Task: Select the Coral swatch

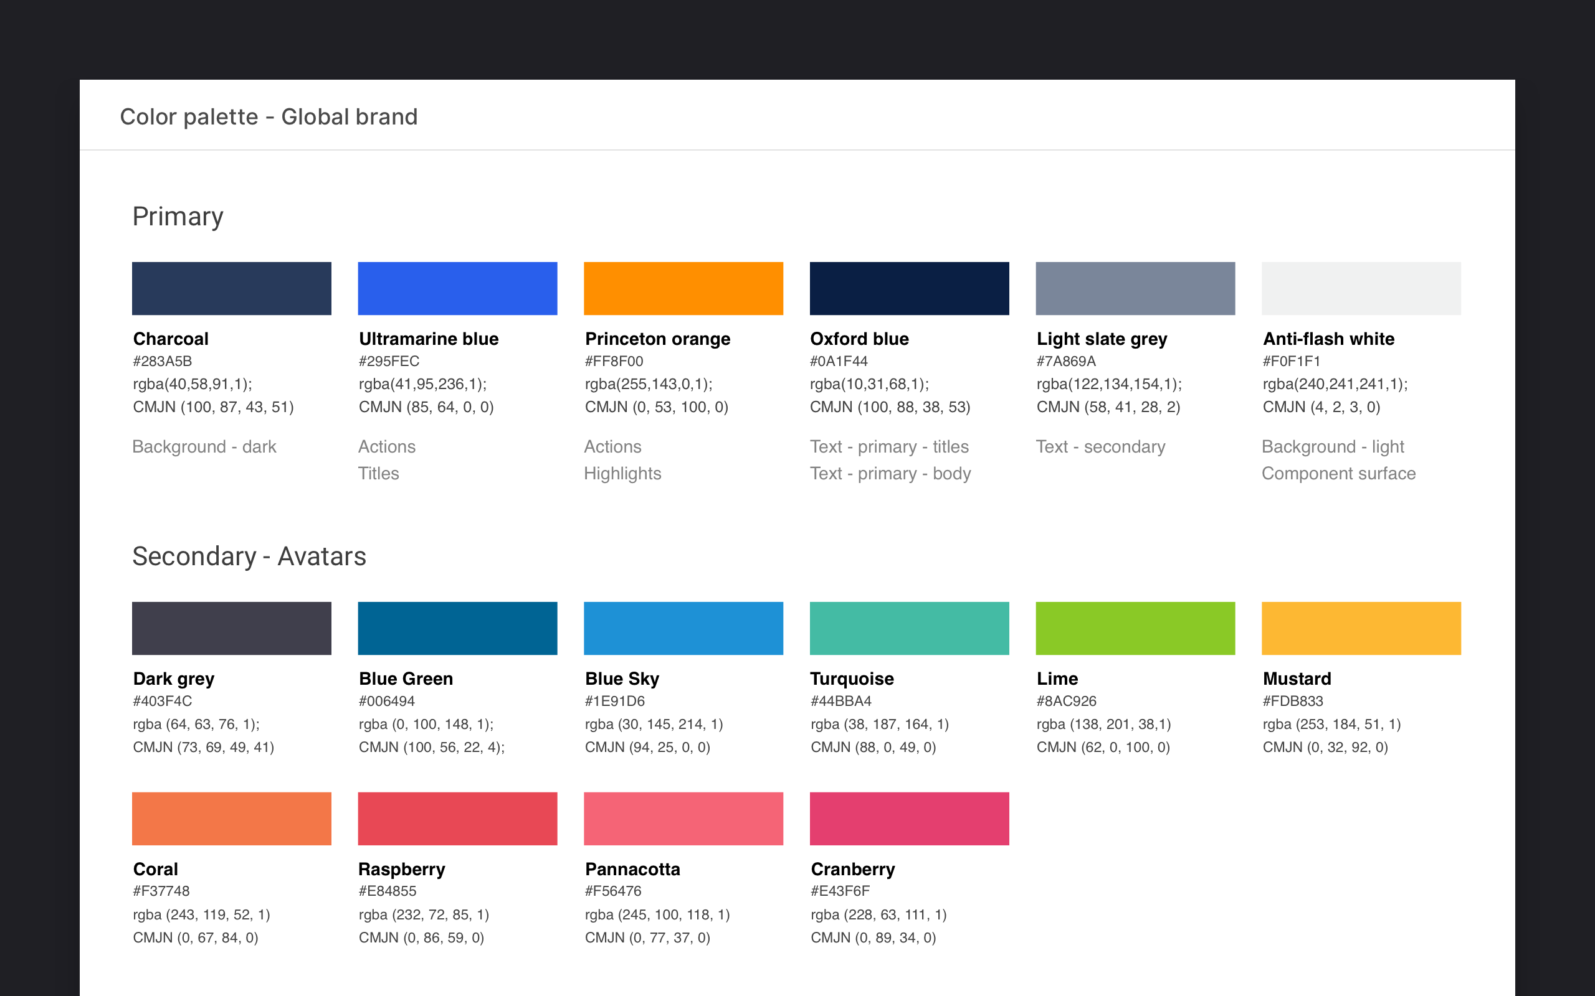Action: pos(231,819)
